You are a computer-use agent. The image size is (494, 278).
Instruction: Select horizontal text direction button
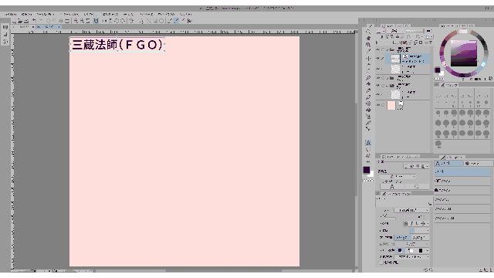(x=402, y=237)
